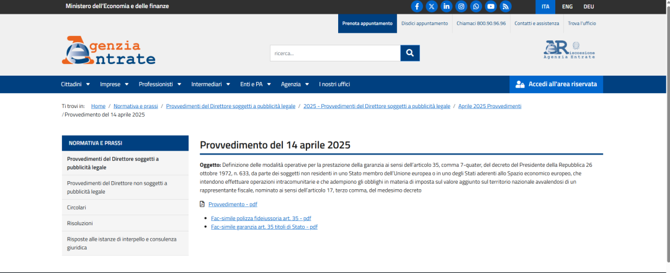The width and height of the screenshot is (670, 273).
Task: Expand the Imprese dropdown menu
Action: click(x=115, y=84)
